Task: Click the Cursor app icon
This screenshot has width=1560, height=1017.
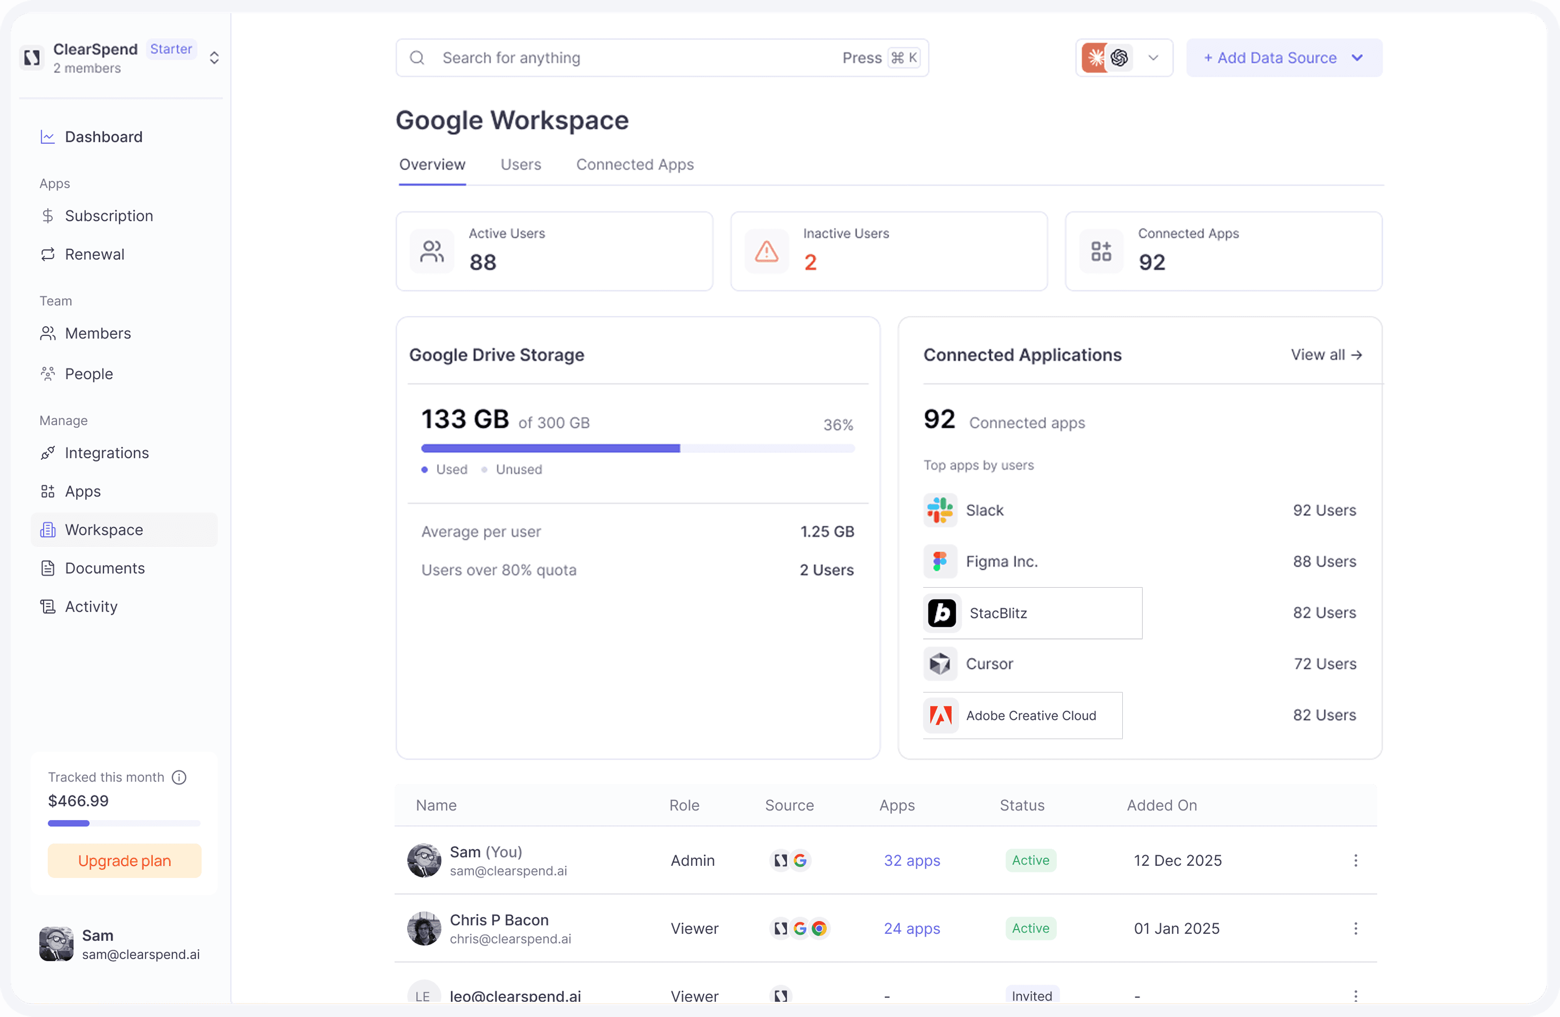Action: click(x=940, y=664)
